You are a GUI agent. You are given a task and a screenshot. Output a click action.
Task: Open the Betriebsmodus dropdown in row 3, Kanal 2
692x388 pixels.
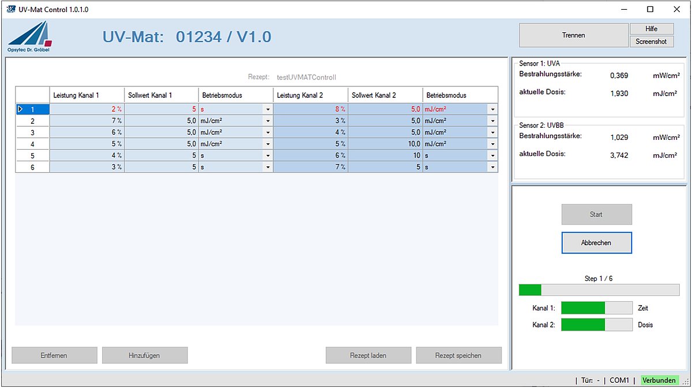click(x=492, y=132)
